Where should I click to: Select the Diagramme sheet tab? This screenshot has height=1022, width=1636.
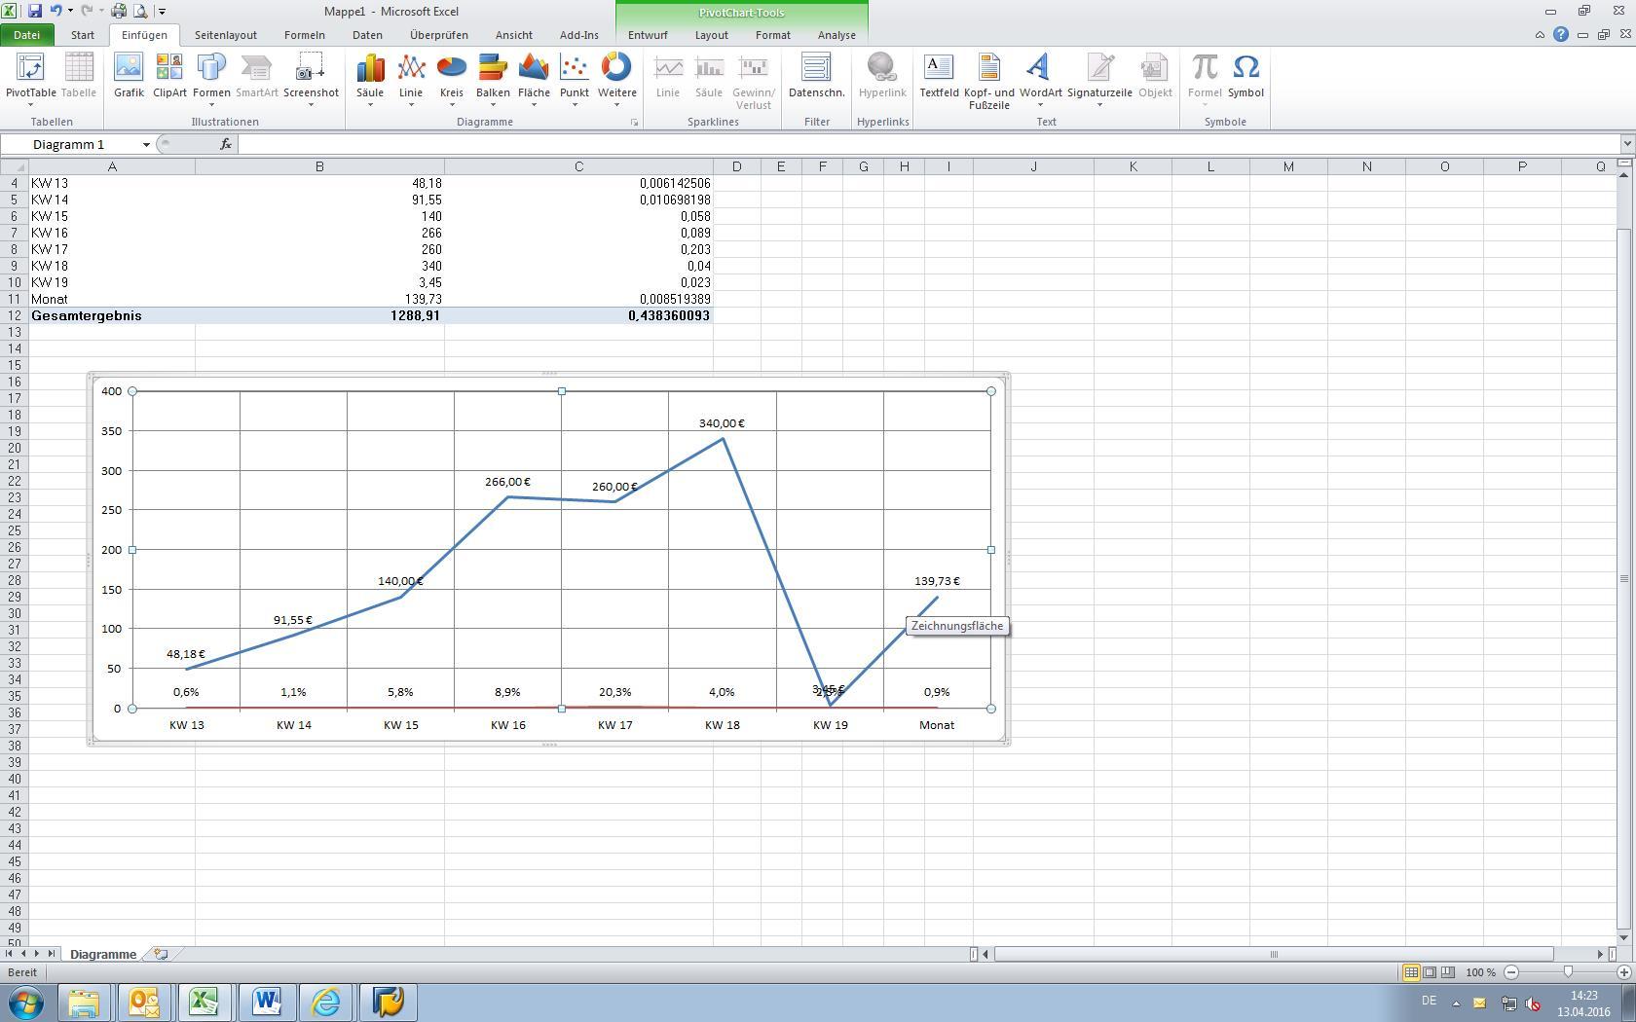point(103,954)
